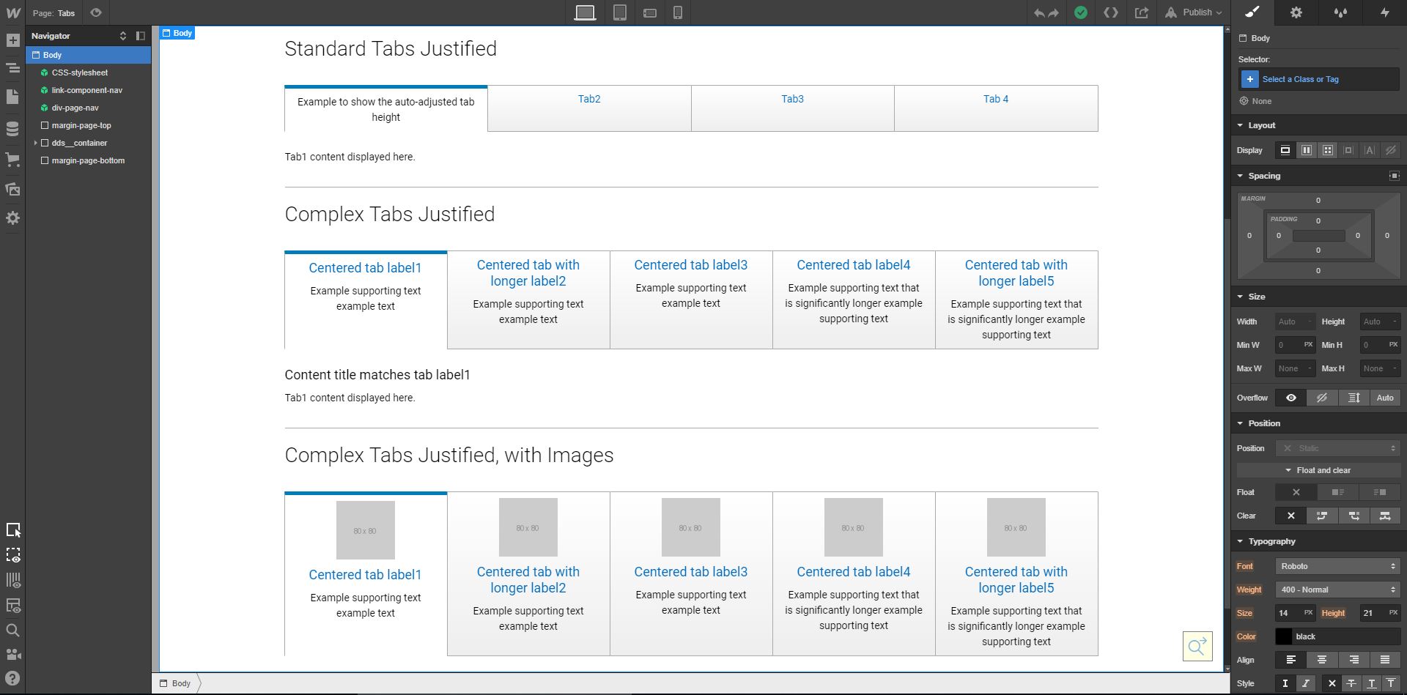The image size is (1407, 695).
Task: Open the Interactions lightning tab
Action: click(1384, 12)
